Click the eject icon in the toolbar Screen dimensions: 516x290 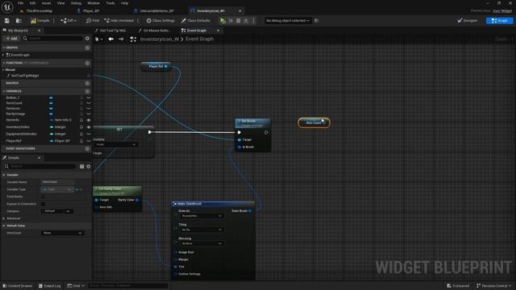pos(246,21)
